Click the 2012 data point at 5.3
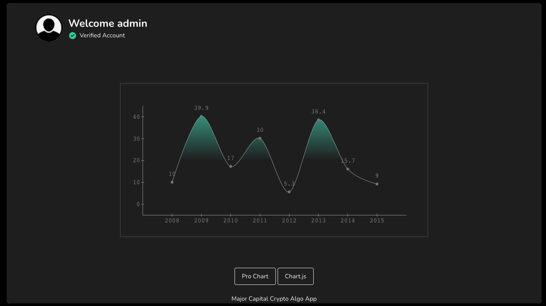The width and height of the screenshot is (546, 306). point(289,192)
